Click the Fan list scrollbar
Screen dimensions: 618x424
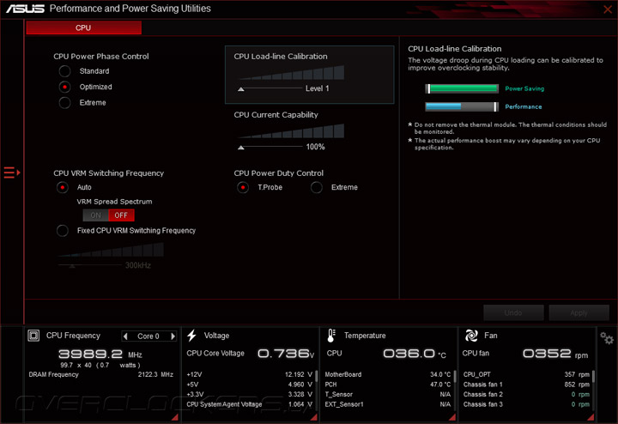click(593, 376)
